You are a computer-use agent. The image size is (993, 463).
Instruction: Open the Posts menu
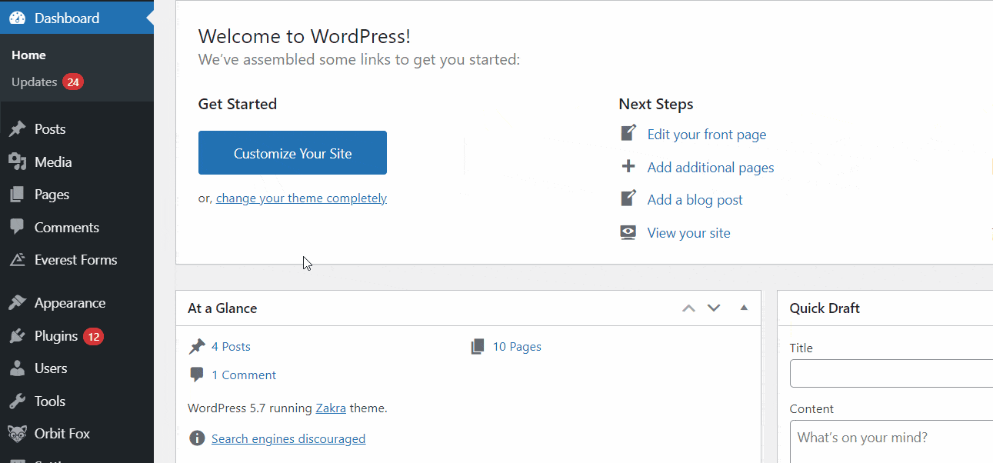(x=77, y=129)
